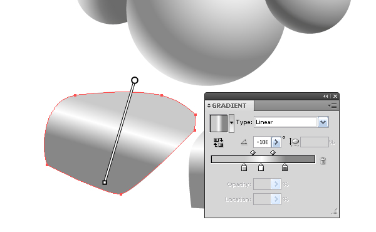Select the right midpoint diamond on slider

[x=273, y=152]
